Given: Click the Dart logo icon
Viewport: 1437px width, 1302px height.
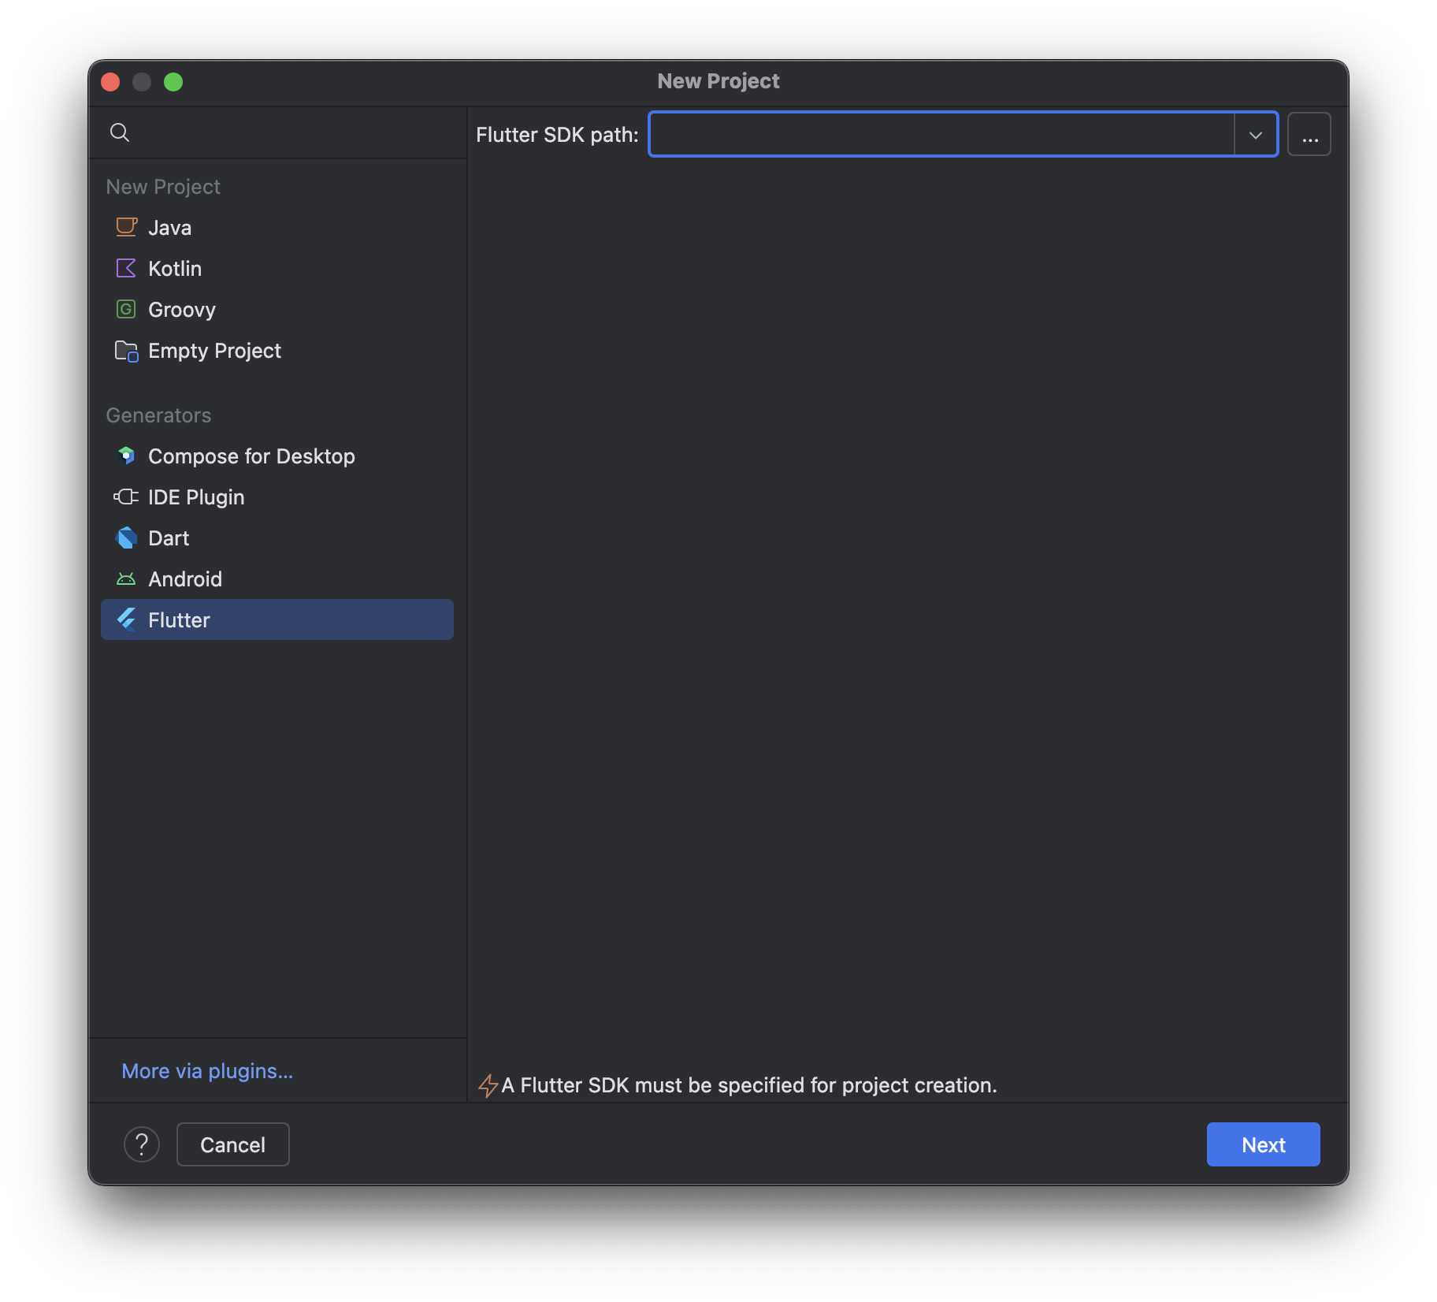Looking at the screenshot, I should point(126,538).
